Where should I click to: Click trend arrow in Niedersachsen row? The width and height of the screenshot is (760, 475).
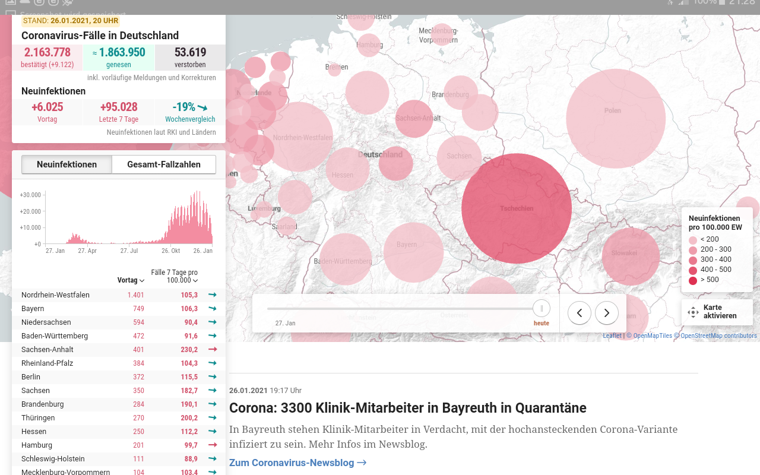pyautogui.click(x=213, y=322)
